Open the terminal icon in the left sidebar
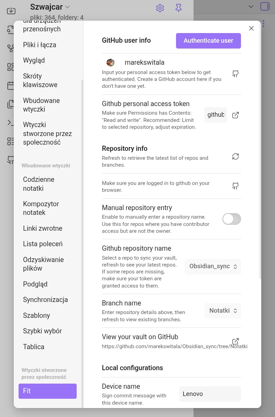 point(11,123)
